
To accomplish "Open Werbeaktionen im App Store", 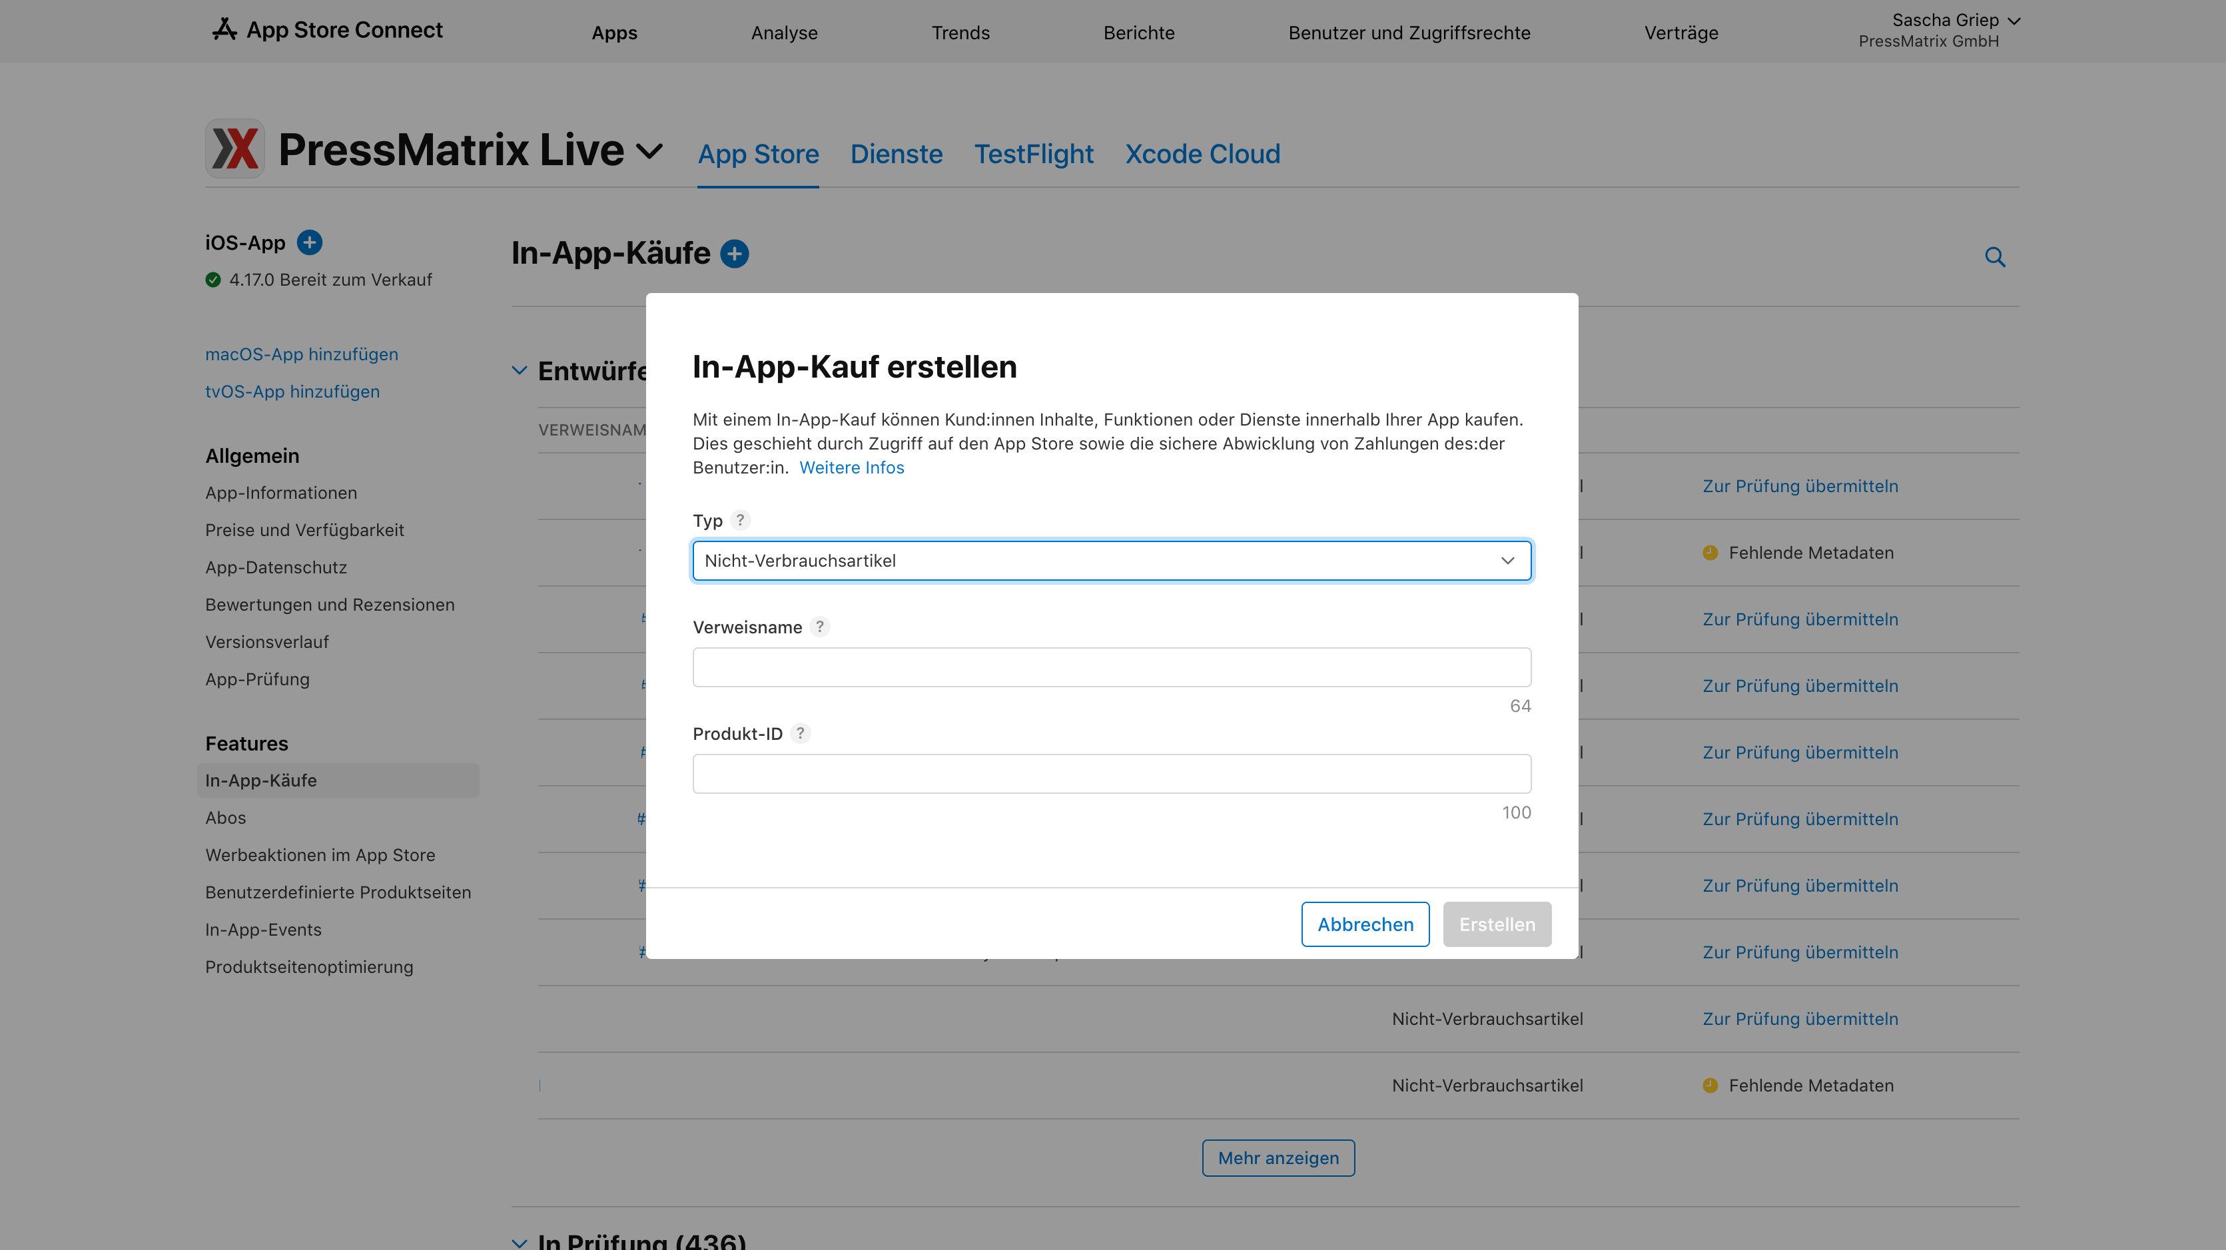I will [x=320, y=854].
